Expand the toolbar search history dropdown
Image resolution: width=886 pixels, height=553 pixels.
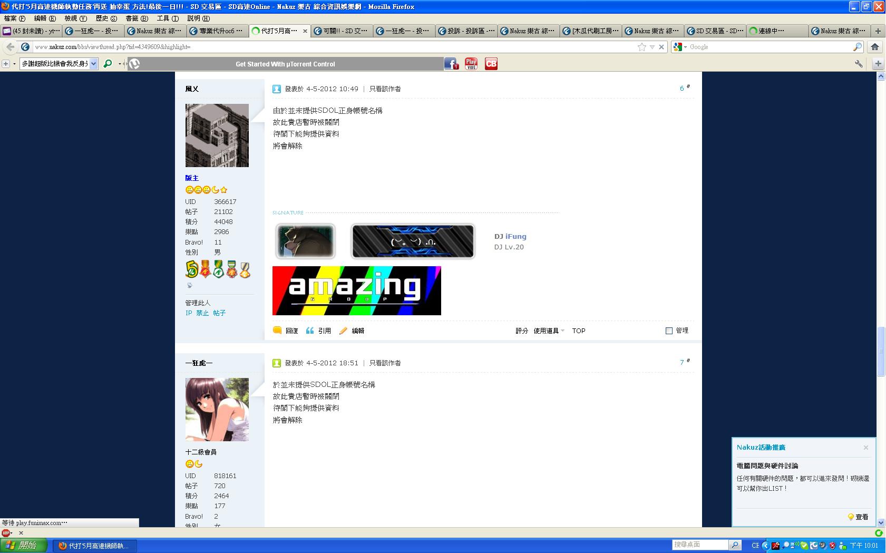point(94,64)
